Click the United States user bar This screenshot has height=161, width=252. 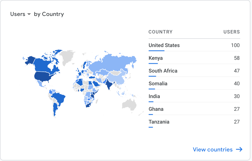pyautogui.click(x=156, y=50)
